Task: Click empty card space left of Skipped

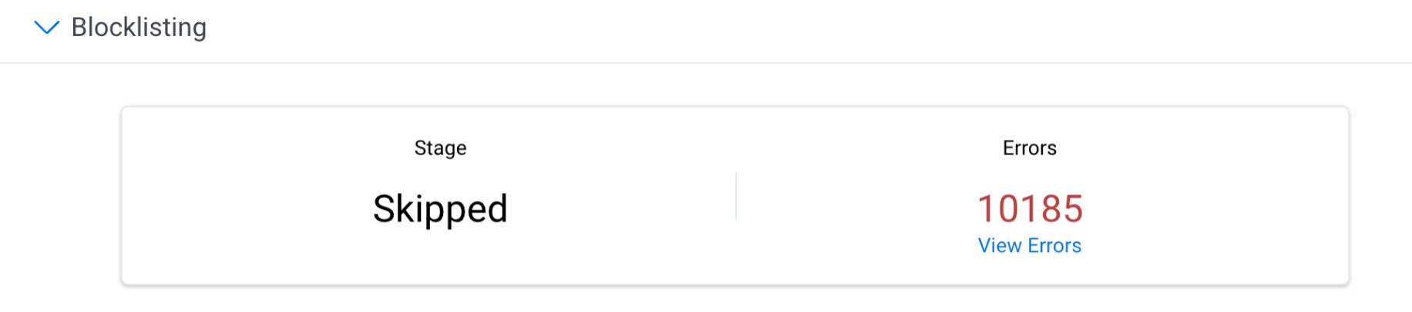Action: (247, 209)
